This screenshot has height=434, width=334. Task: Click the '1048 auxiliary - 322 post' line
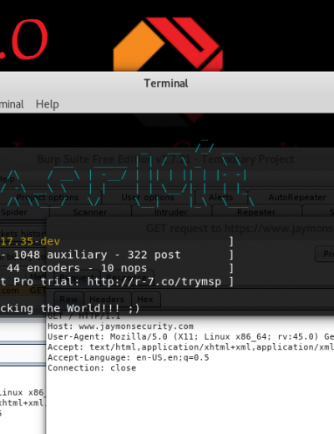(97, 255)
